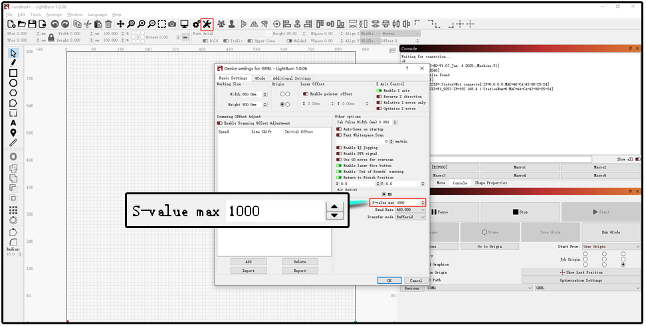Click the Tab Pulse Width stepper

[x=395, y=122]
